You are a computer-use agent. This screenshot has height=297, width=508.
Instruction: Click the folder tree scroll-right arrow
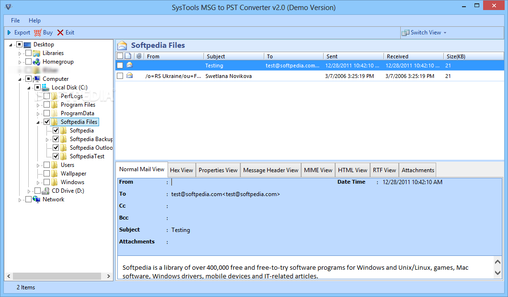109,276
